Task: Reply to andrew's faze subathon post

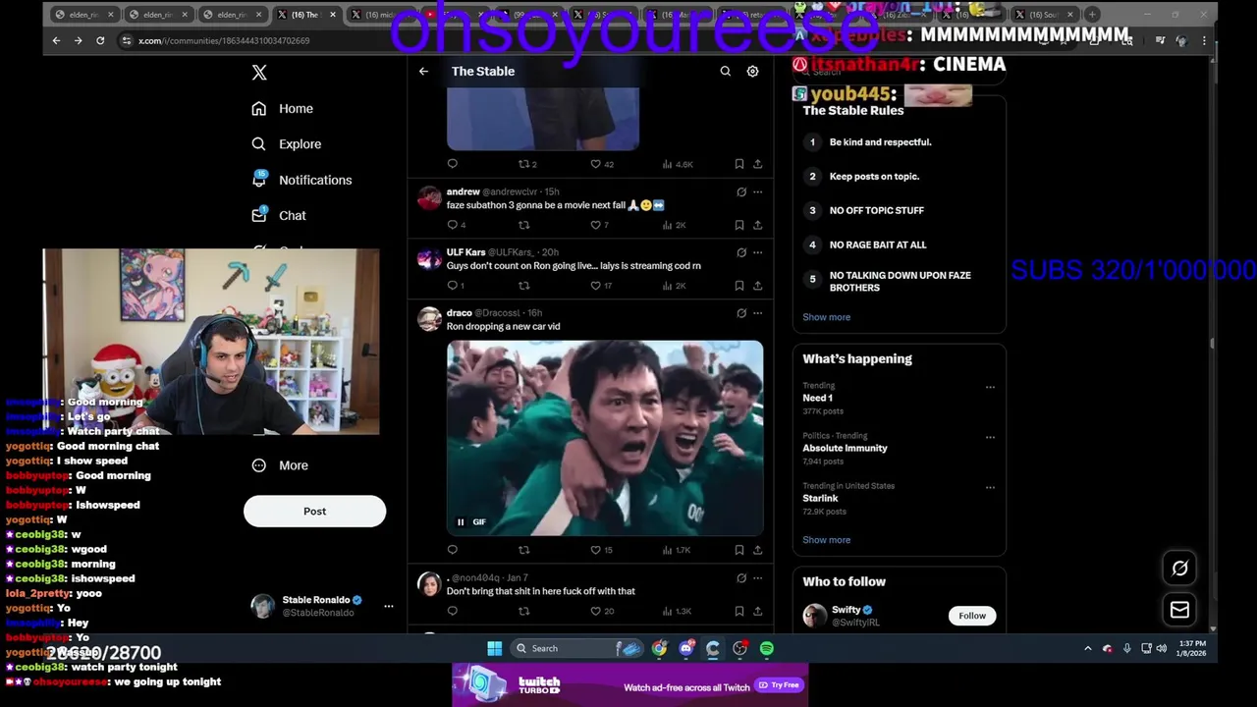Action: (x=453, y=225)
